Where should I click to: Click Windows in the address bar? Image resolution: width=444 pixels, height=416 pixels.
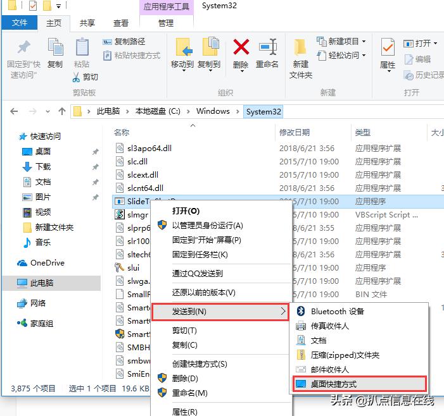pos(213,111)
